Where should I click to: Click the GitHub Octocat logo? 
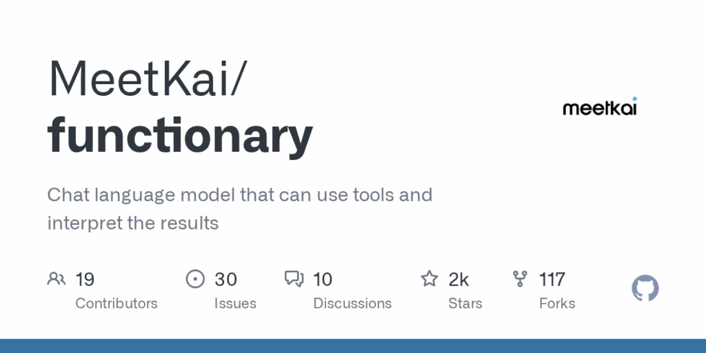point(645,288)
